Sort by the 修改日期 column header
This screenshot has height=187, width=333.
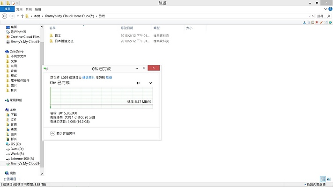127,28
